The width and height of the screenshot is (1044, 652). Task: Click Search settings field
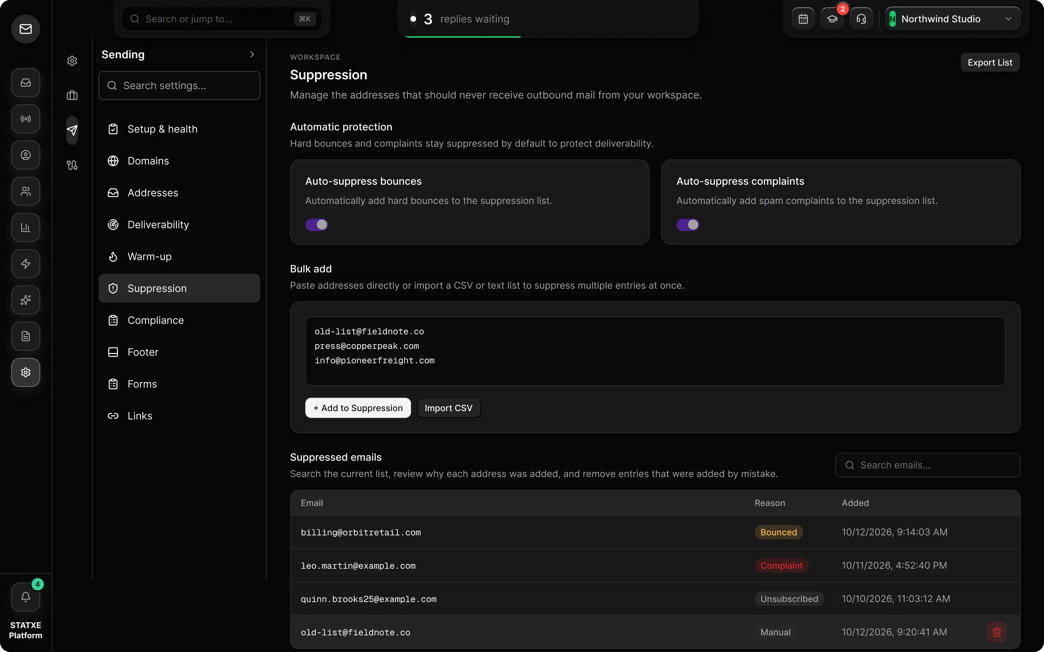179,85
